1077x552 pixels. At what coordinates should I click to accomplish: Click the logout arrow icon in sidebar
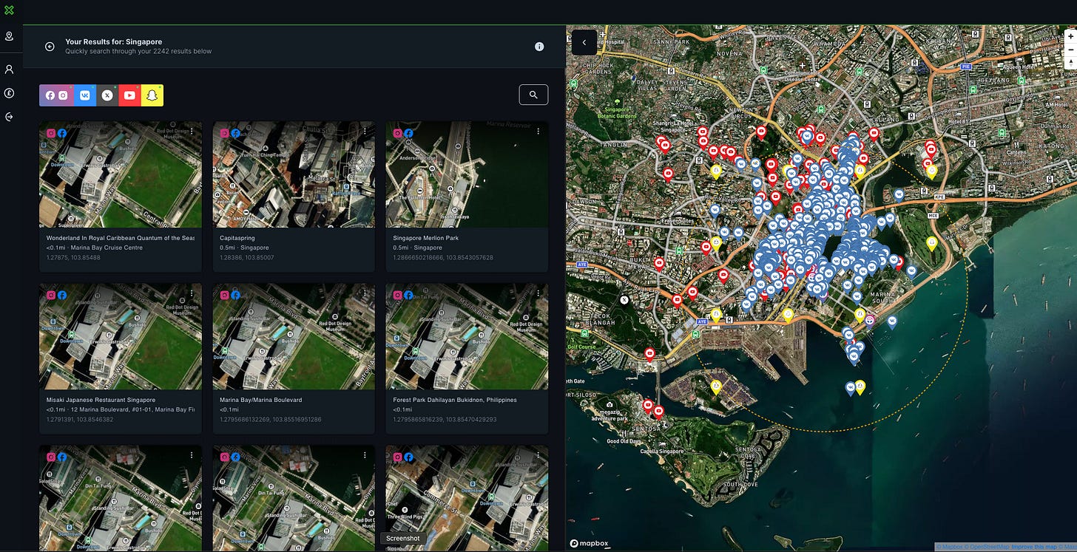9,117
